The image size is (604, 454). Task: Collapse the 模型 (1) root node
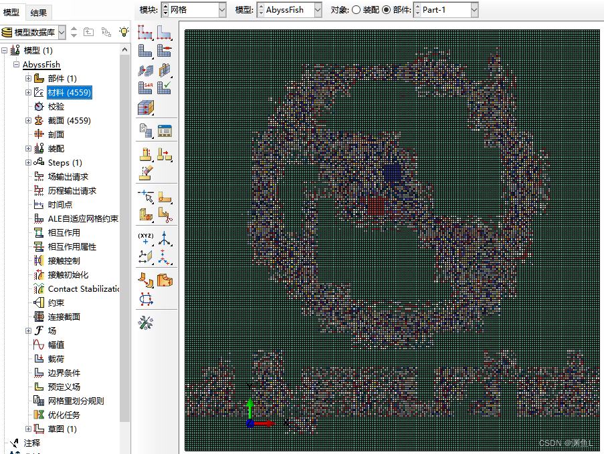coord(4,50)
